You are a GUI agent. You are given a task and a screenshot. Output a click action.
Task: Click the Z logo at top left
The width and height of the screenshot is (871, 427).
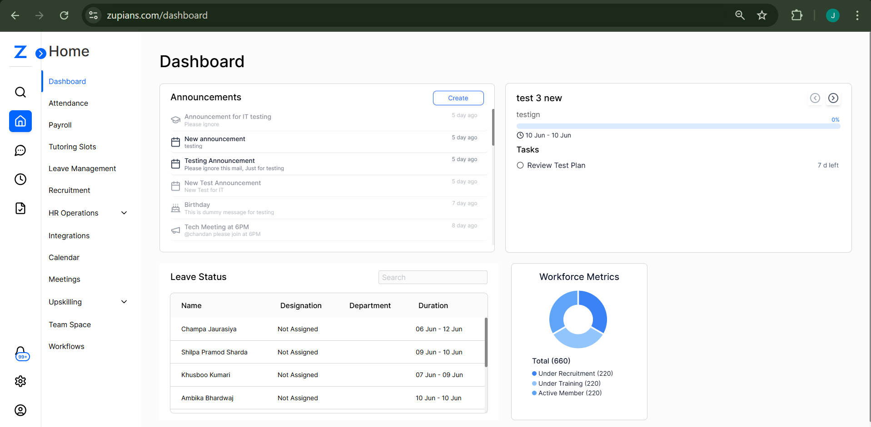point(20,51)
